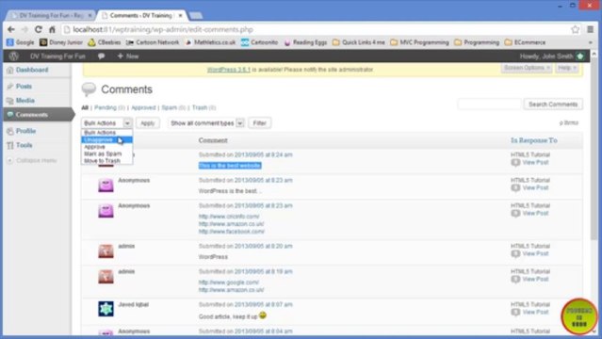Open Profile in the sidebar
The image size is (602, 339).
point(25,131)
